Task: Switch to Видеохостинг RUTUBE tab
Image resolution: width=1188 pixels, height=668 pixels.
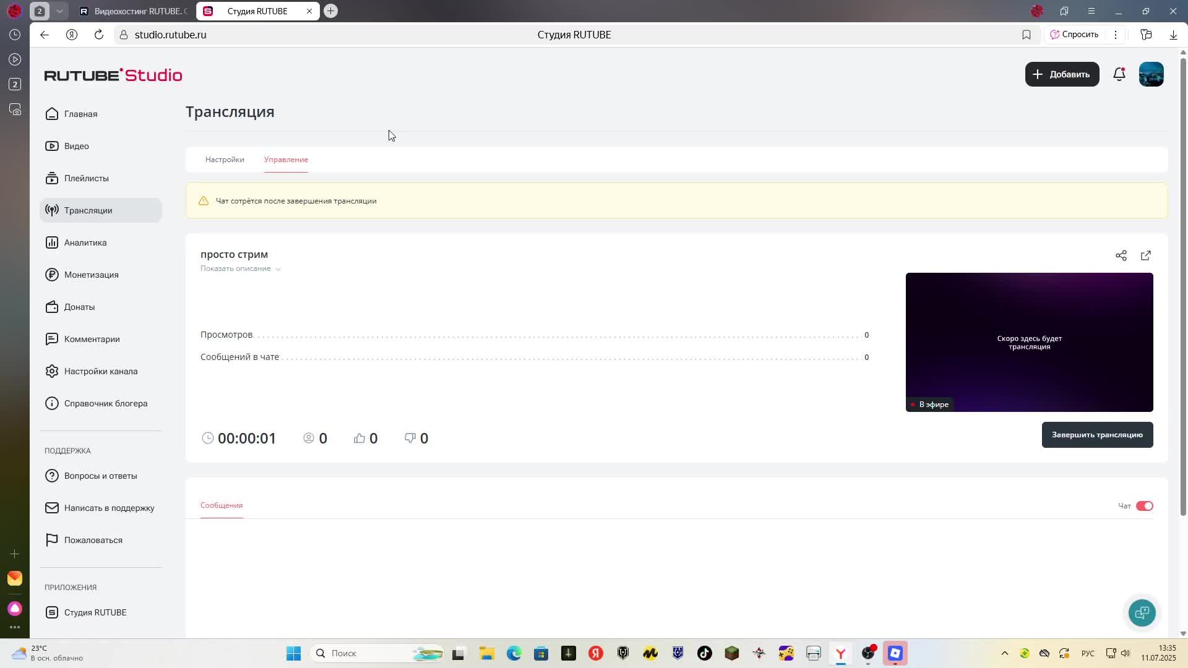Action: (x=132, y=11)
